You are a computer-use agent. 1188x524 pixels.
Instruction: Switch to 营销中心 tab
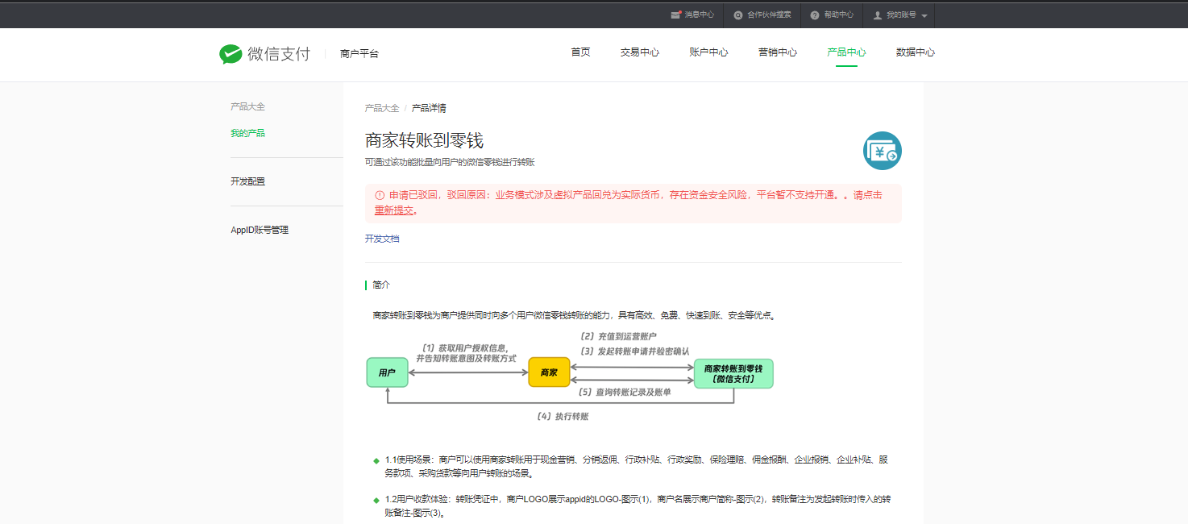[x=778, y=52]
